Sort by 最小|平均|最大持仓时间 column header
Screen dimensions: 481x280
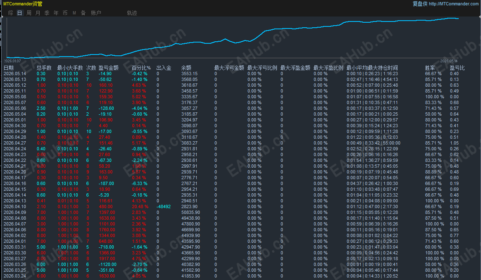[x=372, y=68]
